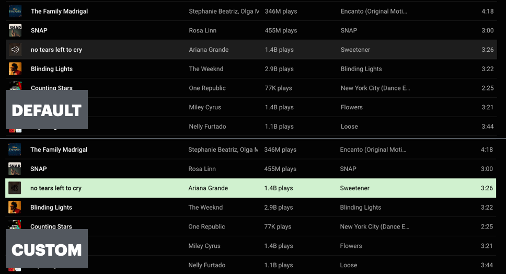Open SNAP album art in the Custom list
The image size is (506, 274).
[15, 169]
